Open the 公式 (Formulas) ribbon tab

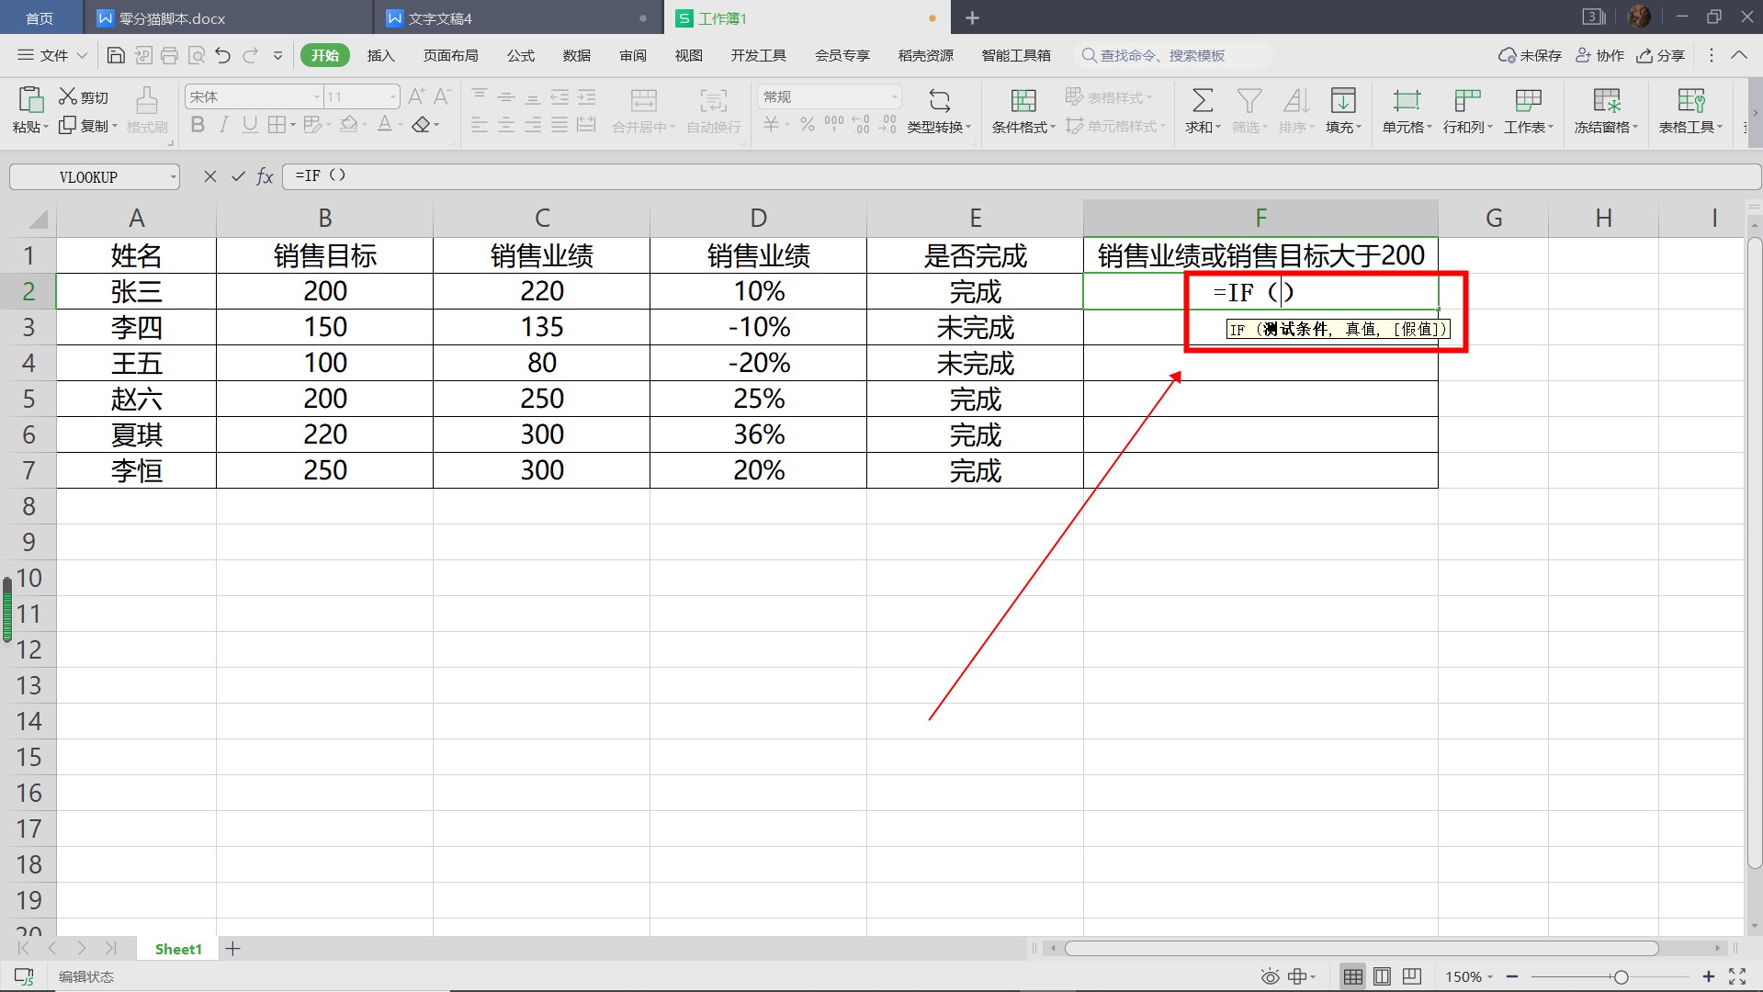click(520, 55)
